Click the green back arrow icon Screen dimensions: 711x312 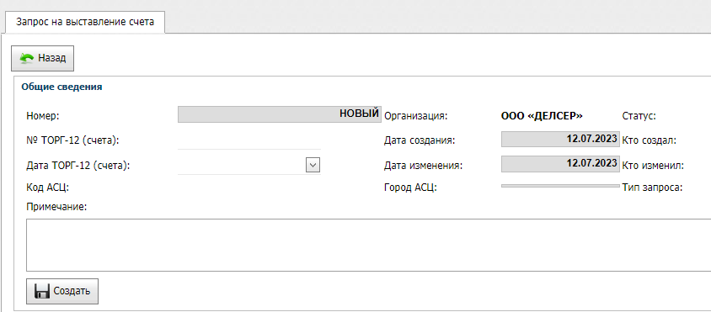(x=27, y=58)
